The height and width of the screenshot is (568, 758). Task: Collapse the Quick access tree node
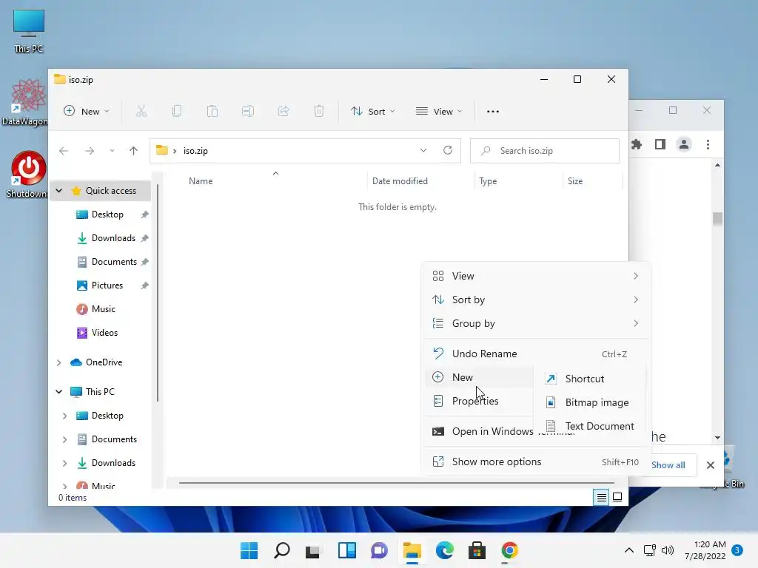click(x=59, y=191)
